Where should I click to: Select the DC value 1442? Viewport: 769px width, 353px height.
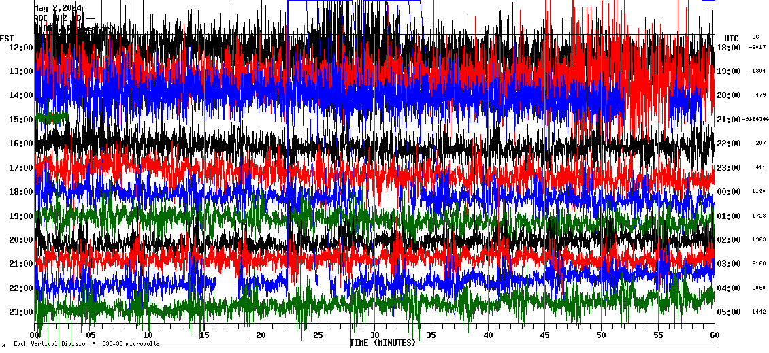click(757, 312)
